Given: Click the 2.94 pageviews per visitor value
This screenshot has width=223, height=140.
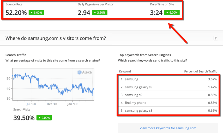Looking at the screenshot, I should [x=84, y=13].
